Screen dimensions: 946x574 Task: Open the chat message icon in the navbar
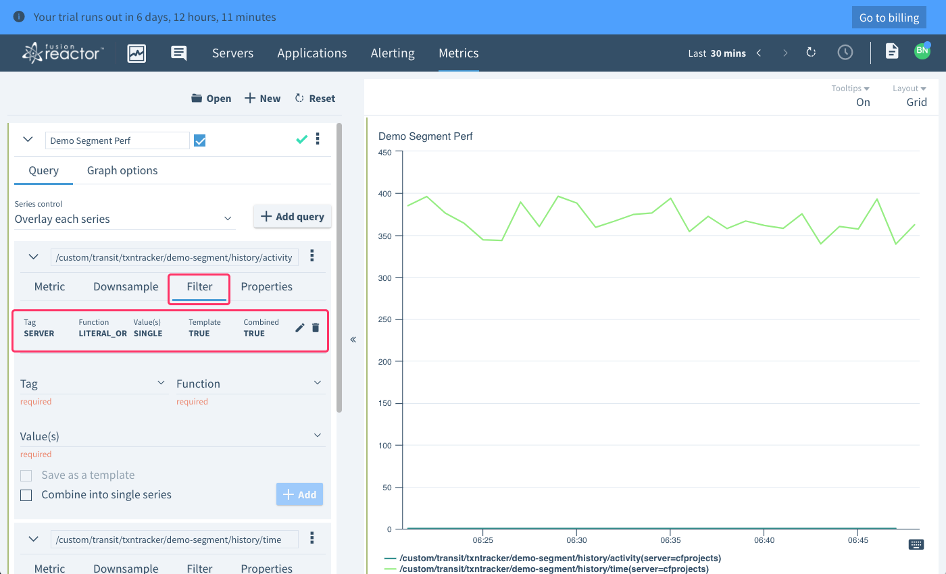[178, 53]
